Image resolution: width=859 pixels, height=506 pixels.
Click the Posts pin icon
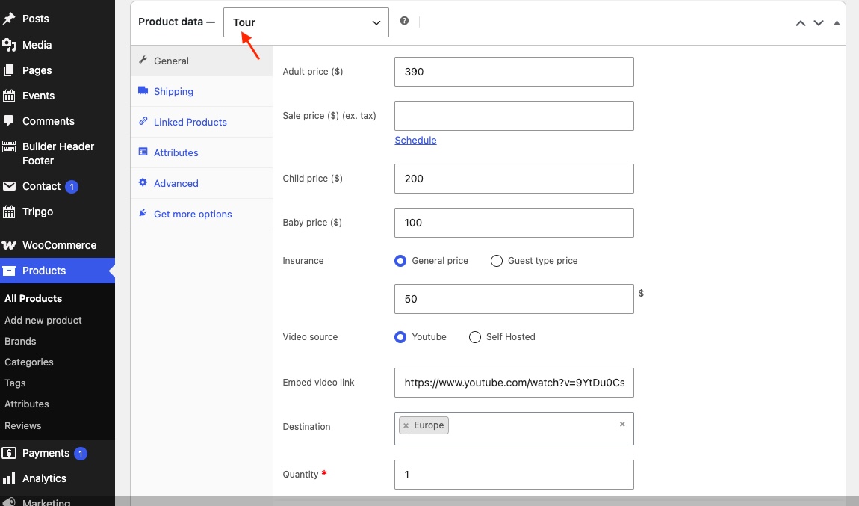(9, 19)
